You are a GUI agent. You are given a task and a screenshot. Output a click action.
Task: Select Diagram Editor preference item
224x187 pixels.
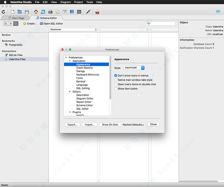tap(85, 99)
